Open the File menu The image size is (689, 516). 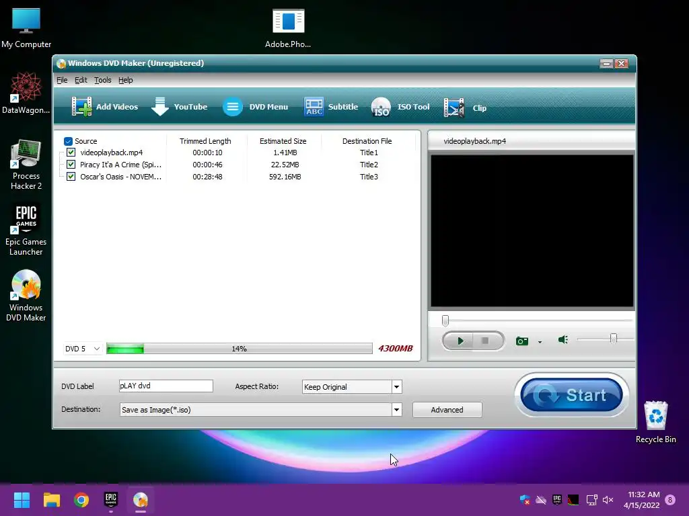(x=62, y=80)
